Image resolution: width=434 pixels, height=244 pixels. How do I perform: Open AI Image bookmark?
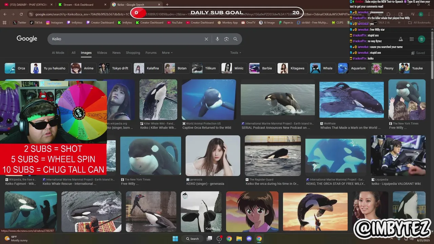tap(267, 23)
